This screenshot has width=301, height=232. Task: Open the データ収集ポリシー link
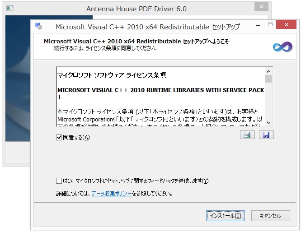pyautogui.click(x=112, y=194)
